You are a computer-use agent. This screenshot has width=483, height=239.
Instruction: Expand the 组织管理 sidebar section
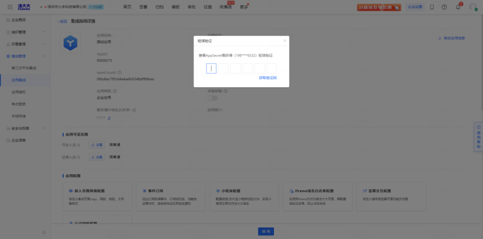pos(25,32)
